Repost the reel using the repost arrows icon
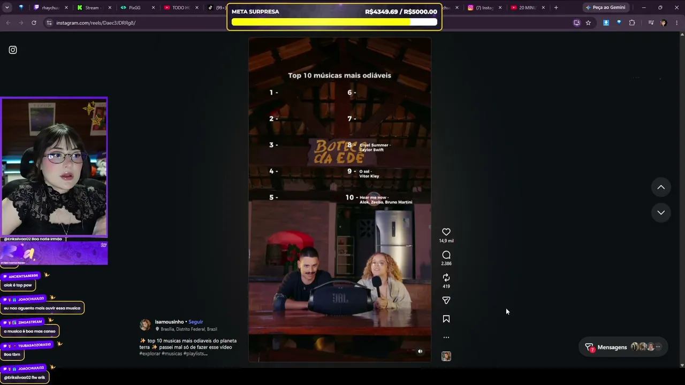This screenshot has height=385, width=685. coord(446,278)
